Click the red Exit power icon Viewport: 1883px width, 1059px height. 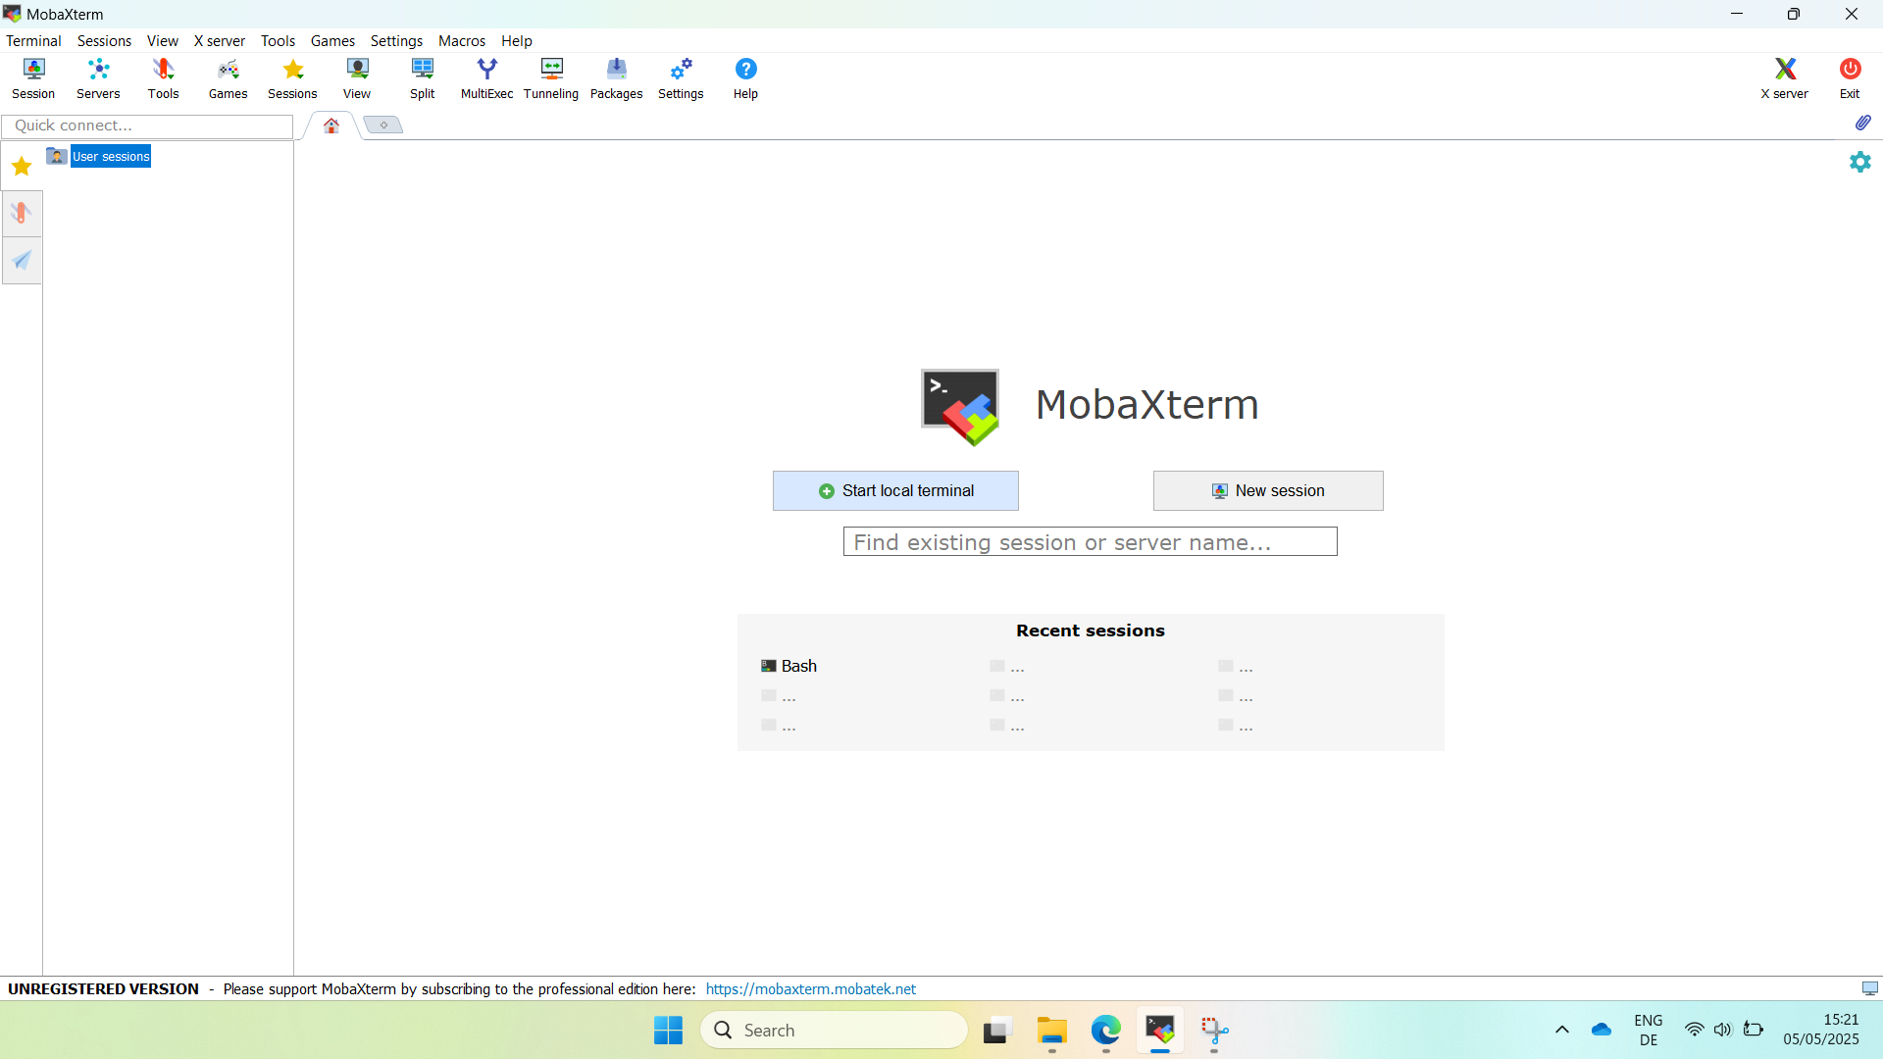point(1850,78)
